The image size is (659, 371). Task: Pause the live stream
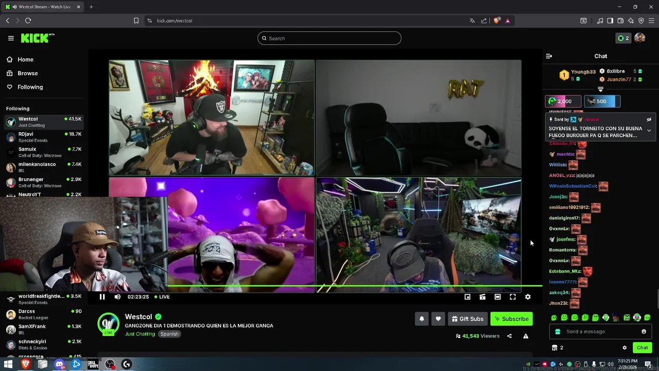click(x=102, y=297)
